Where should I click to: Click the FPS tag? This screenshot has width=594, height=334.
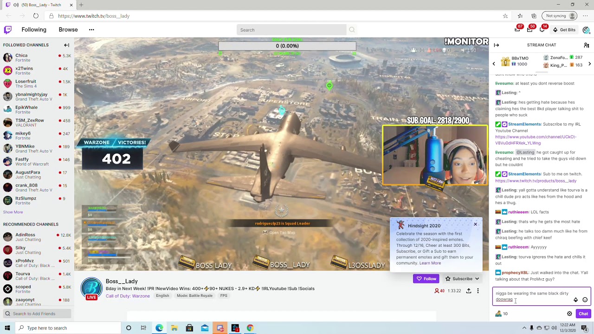[x=224, y=296]
